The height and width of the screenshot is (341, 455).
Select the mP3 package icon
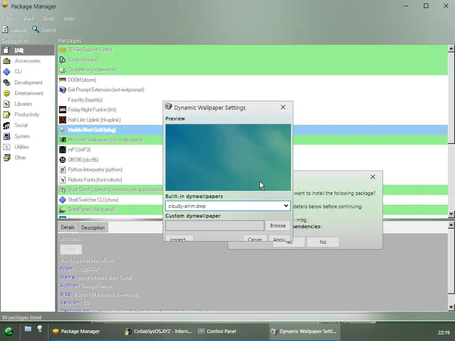pos(62,150)
